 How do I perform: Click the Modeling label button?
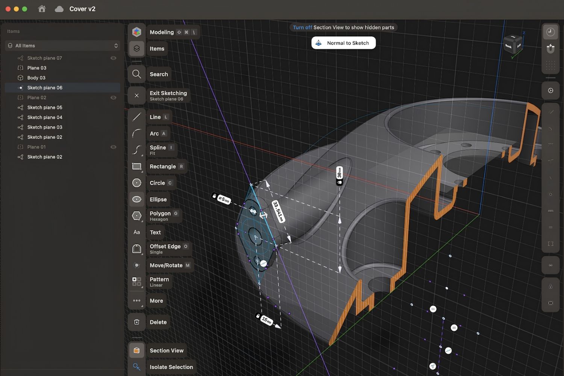click(173, 32)
